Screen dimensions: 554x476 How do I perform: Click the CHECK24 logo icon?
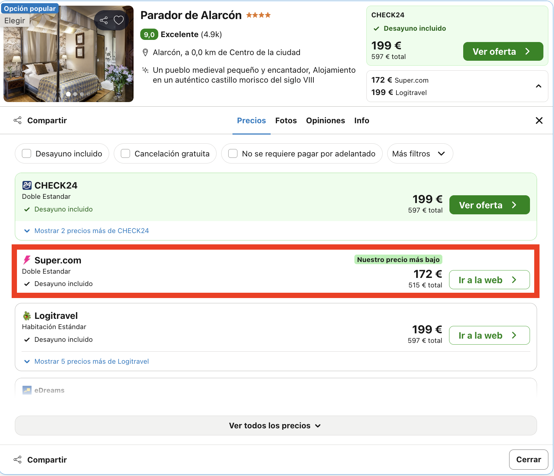coord(27,185)
